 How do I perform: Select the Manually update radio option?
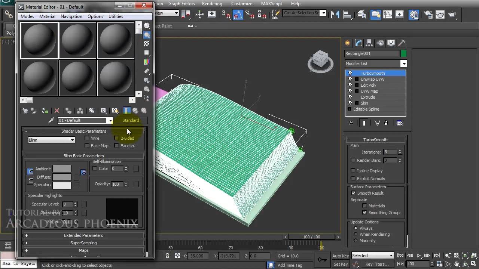[356, 241]
